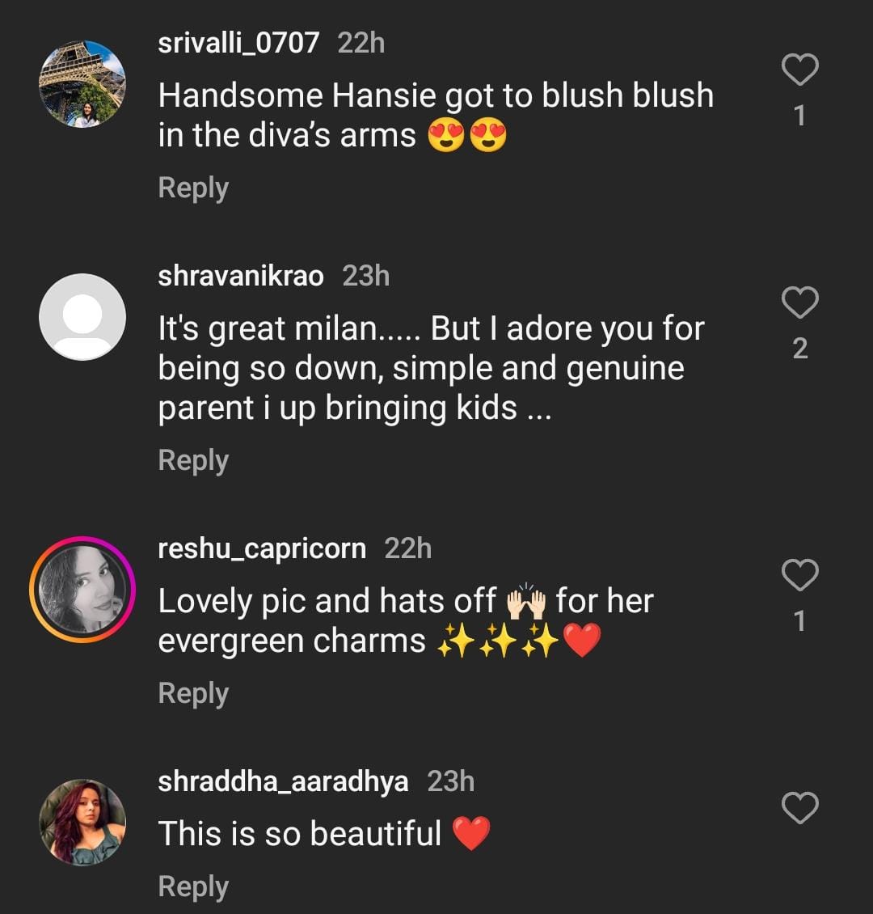Image resolution: width=873 pixels, height=914 pixels.
Task: Like srivalli_0707's comment with the heart
Action: pos(800,71)
